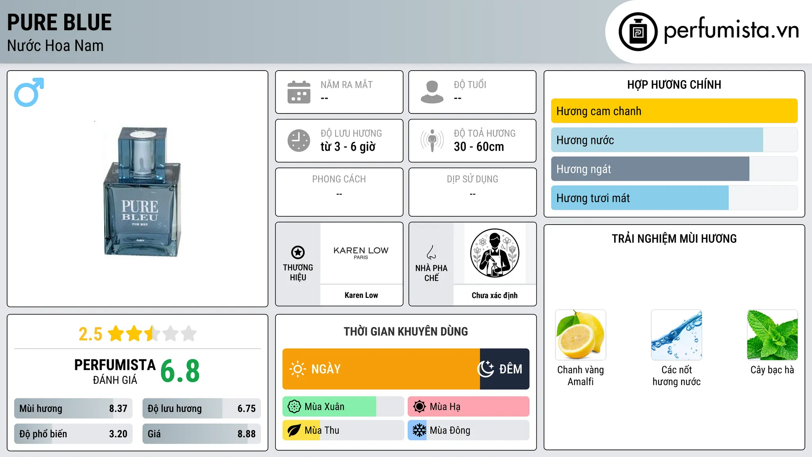Click the dark Đêm nighttime segment
The image size is (812, 457).
click(x=505, y=369)
